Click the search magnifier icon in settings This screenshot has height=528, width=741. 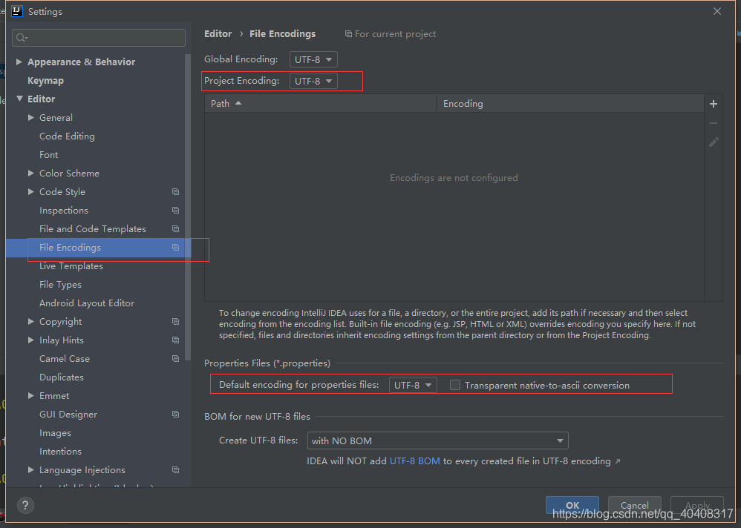22,38
